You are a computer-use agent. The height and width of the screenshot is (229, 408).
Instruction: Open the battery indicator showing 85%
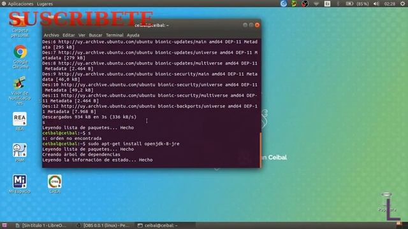pyautogui.click(x=357, y=4)
